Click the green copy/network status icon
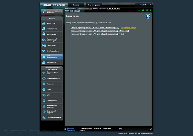Image resolution: width=193 pixels, height=136 pixels. click(x=147, y=10)
